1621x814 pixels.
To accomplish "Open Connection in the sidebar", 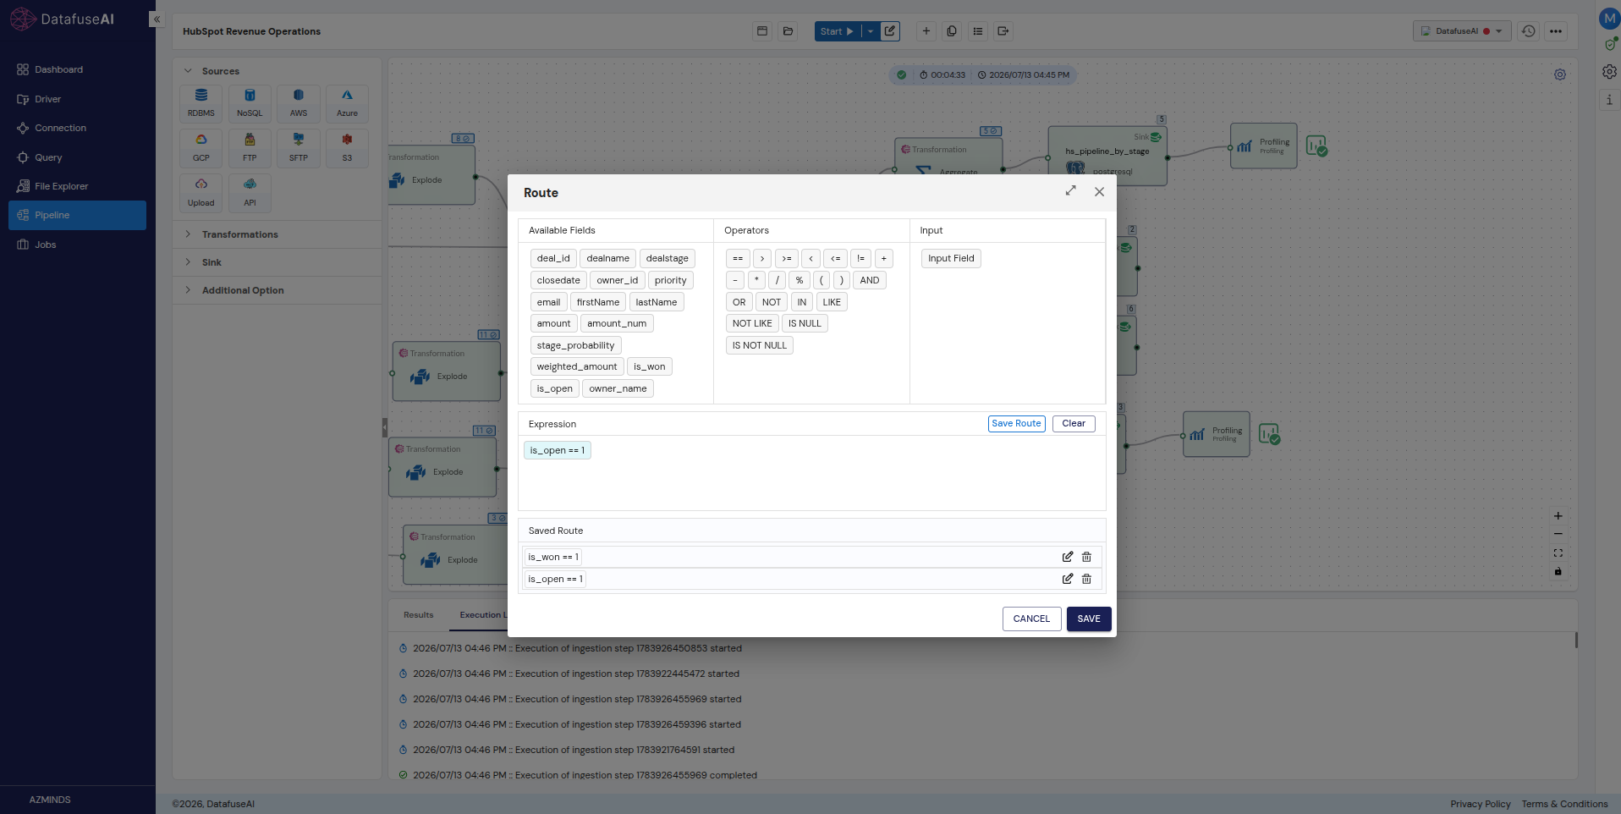I will point(77,128).
